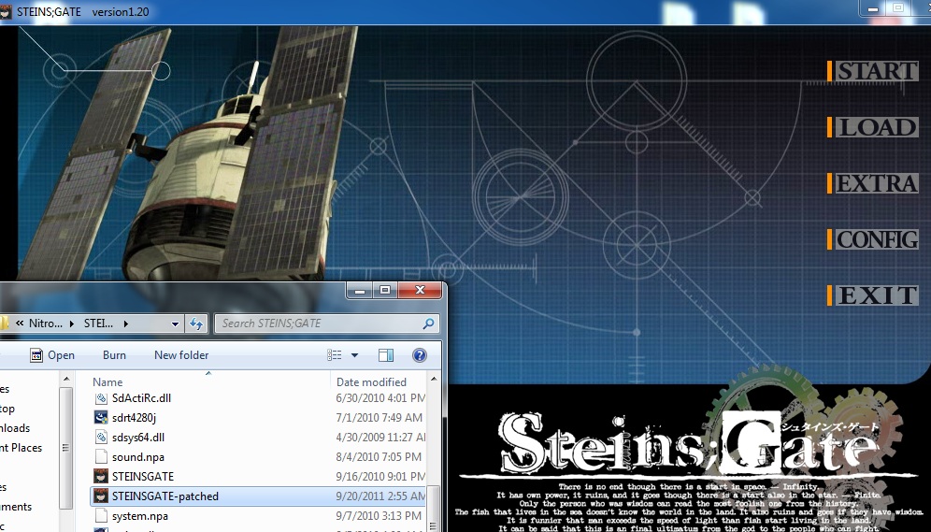
Task: Toggle the preview pane icon
Action: click(386, 355)
